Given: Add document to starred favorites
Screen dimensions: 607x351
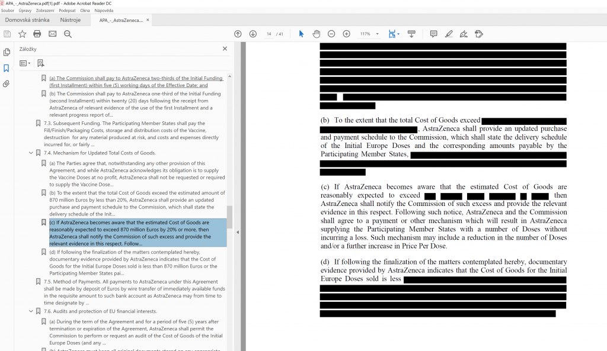Looking at the screenshot, I should point(22,34).
